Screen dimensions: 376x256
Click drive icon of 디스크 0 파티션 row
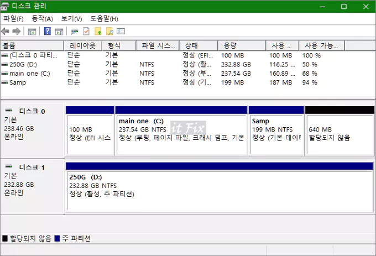point(4,55)
